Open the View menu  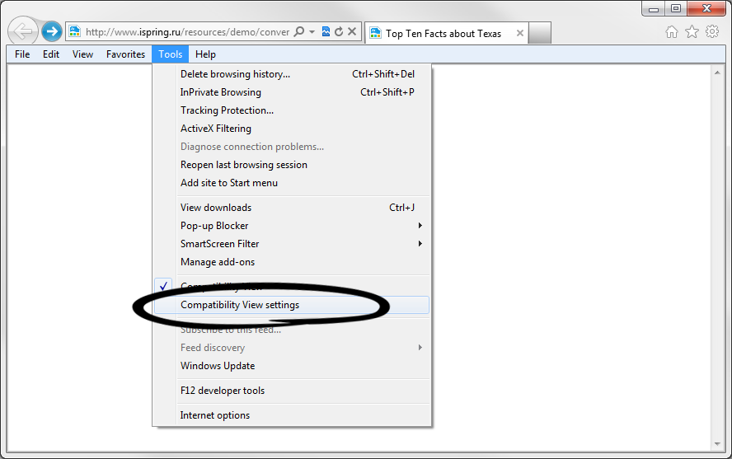(82, 54)
